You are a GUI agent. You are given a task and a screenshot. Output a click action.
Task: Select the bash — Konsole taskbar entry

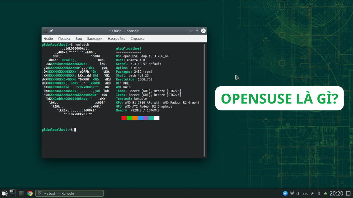tap(69, 193)
